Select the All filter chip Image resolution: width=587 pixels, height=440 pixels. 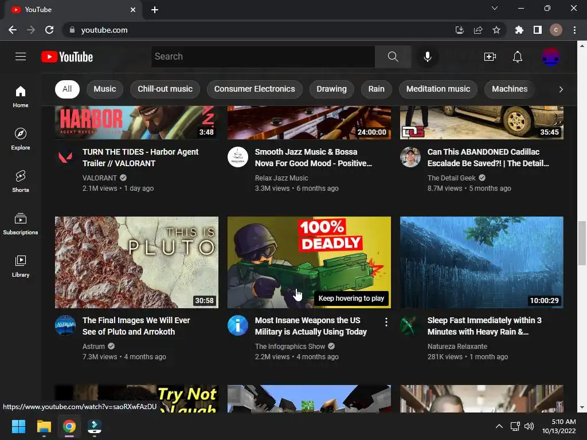pyautogui.click(x=68, y=89)
